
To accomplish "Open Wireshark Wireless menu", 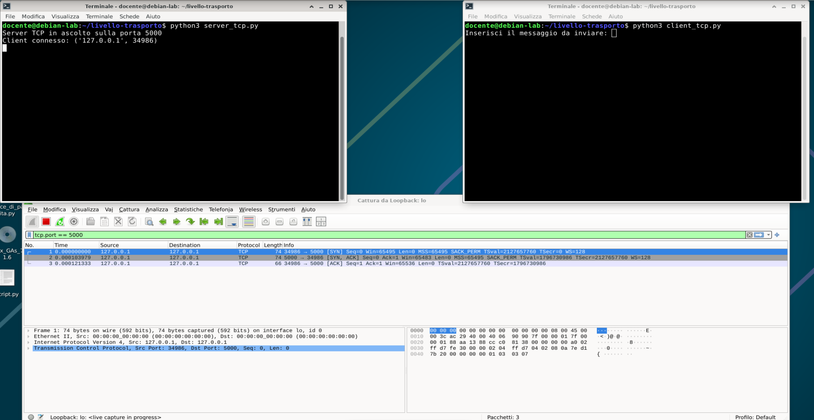I will 250,210.
